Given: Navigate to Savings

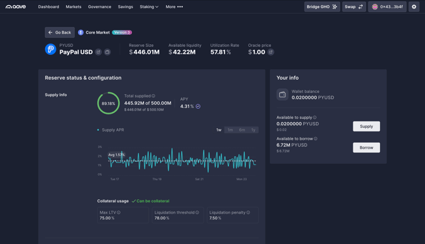Looking at the screenshot, I should pyautogui.click(x=125, y=7).
